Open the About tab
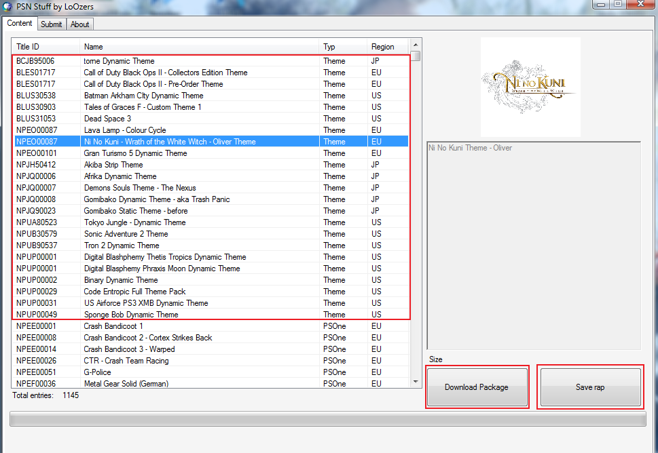 click(79, 24)
